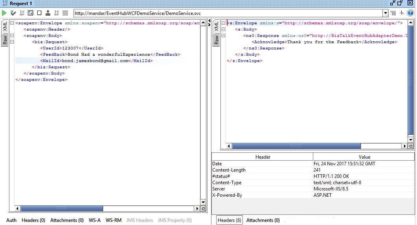This screenshot has height=225, width=417.
Task: Open the endpoint URL dropdown arrow
Action: click(x=385, y=13)
